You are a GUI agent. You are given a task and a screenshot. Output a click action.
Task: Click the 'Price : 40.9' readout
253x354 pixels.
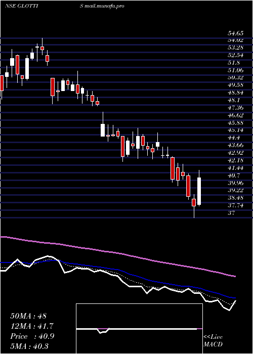[32, 336]
